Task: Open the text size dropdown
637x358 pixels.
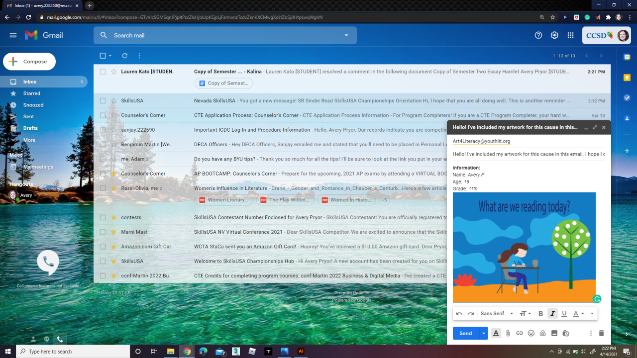Action: click(525, 314)
